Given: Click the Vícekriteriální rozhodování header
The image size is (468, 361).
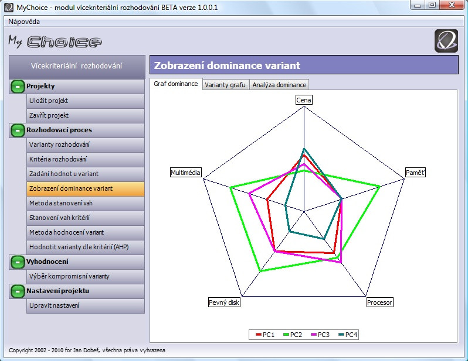Looking at the screenshot, I should (x=77, y=67).
